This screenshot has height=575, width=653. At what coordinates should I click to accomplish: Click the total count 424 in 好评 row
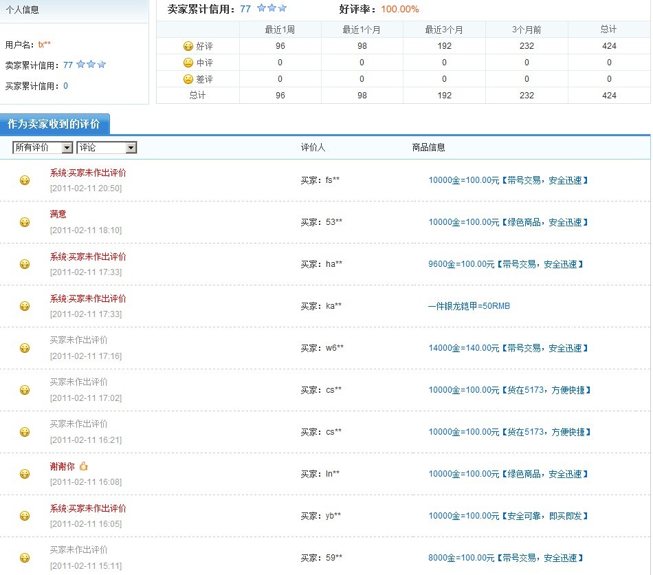tap(608, 46)
